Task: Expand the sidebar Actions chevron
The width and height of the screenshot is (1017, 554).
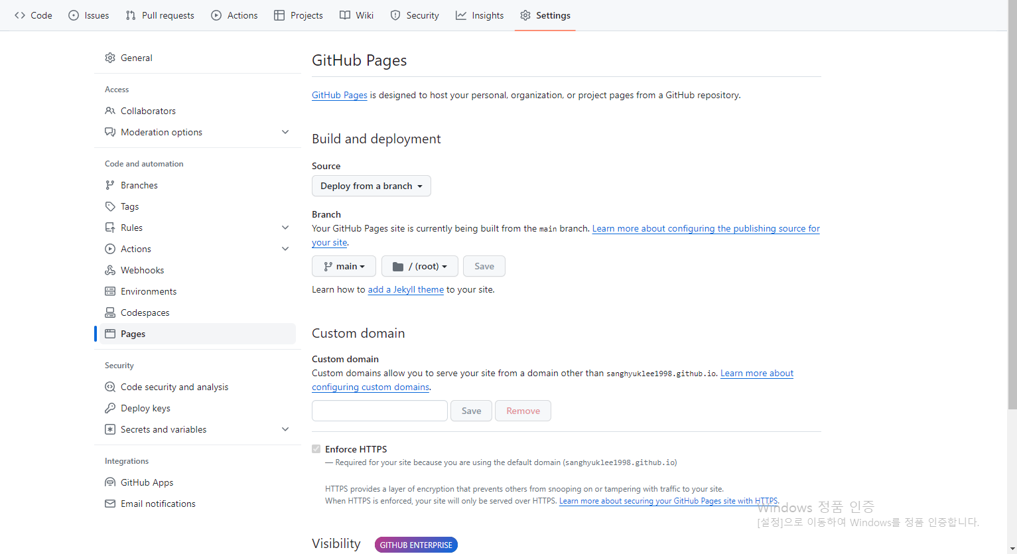Action: 285,249
